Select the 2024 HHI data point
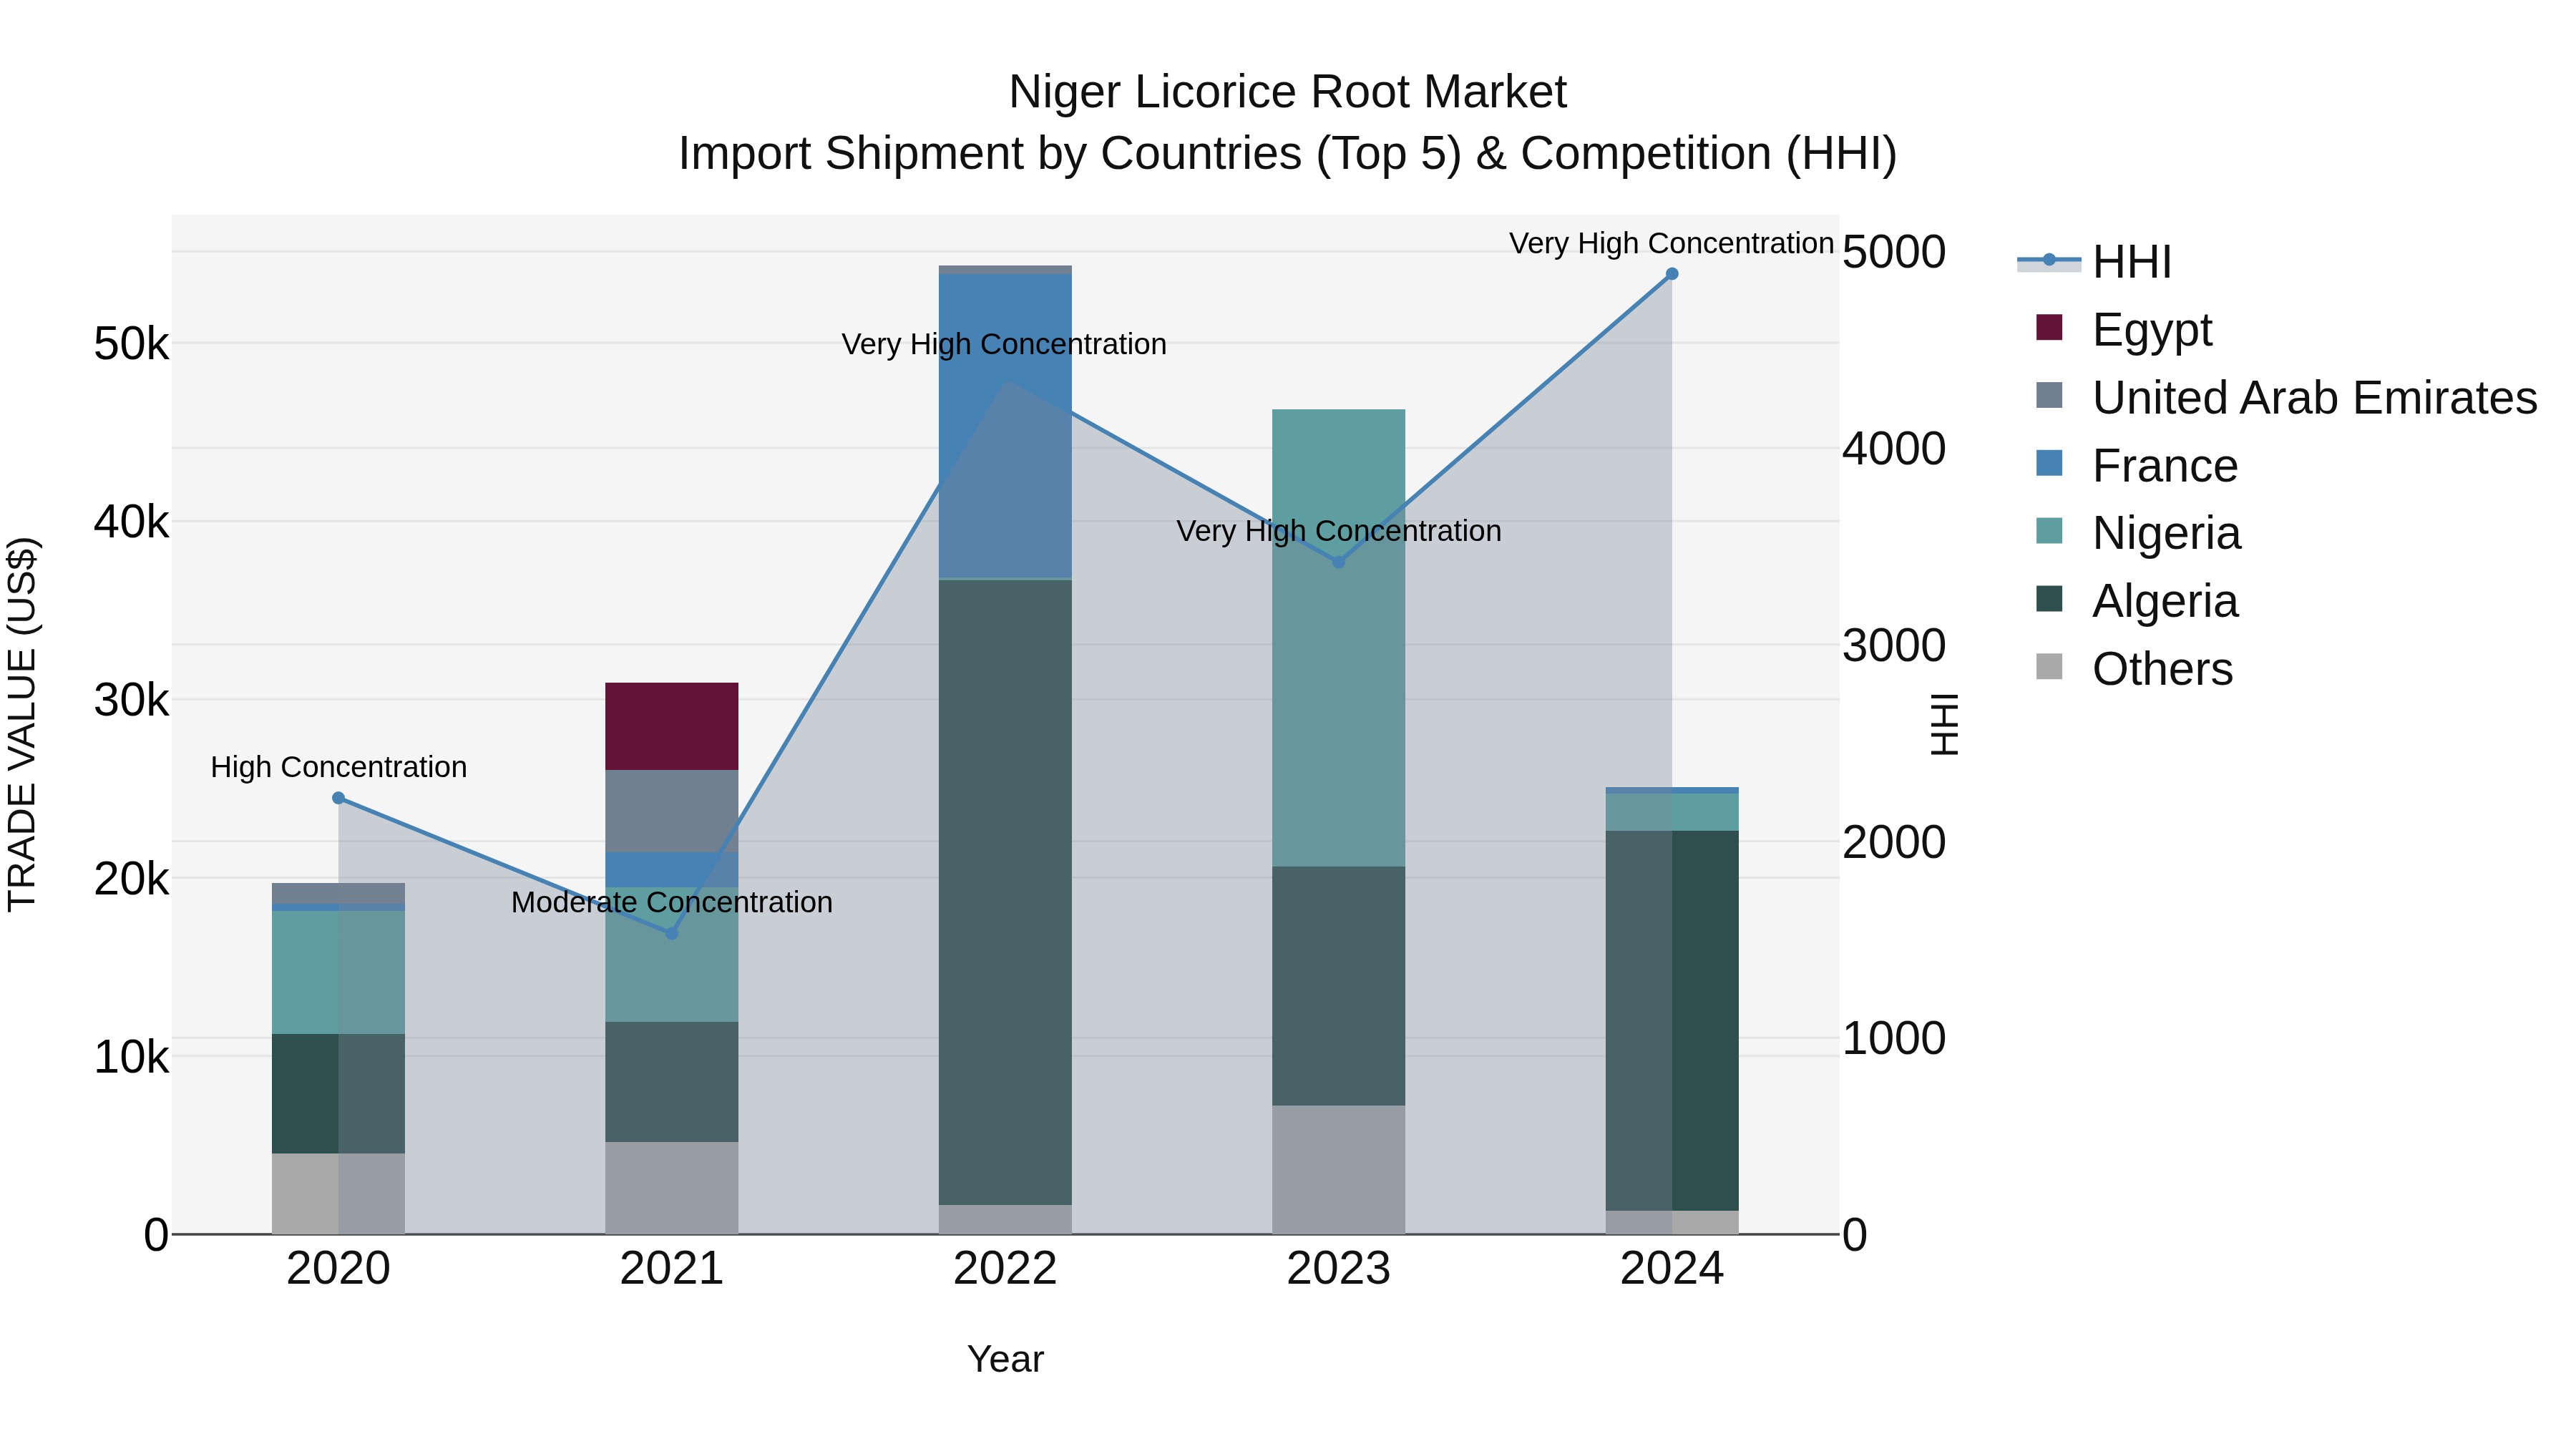Viewport: 2576px width, 1449px height. (1672, 274)
